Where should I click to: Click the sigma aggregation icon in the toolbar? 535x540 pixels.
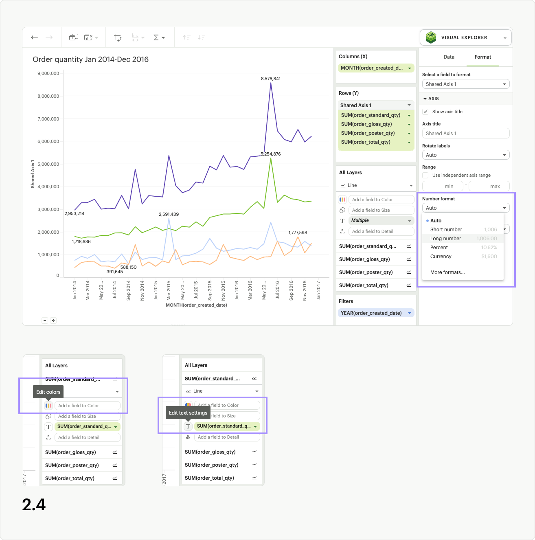point(156,37)
